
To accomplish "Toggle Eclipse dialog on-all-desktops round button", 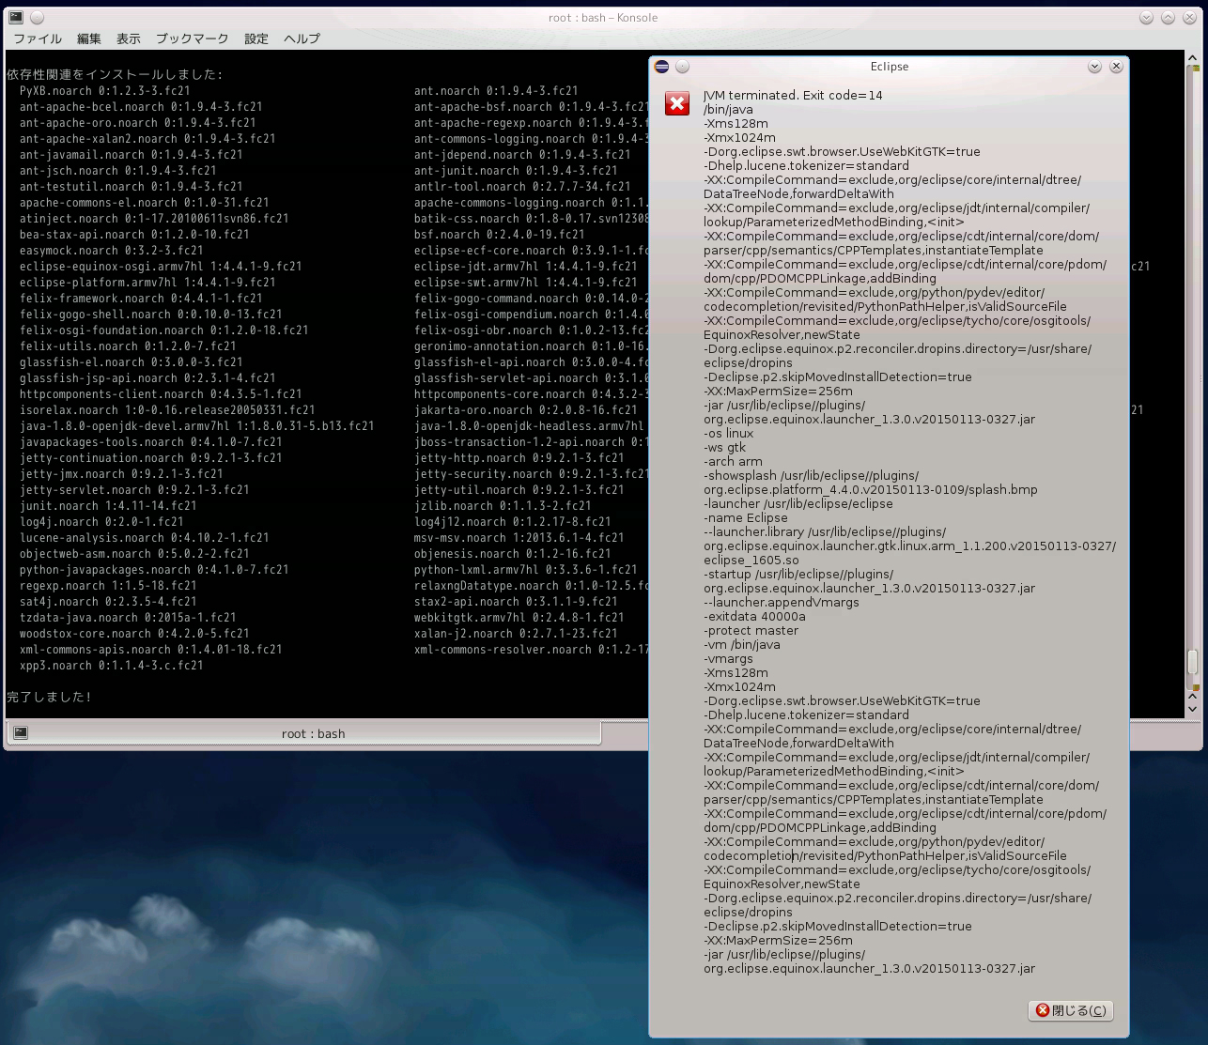I will pos(683,67).
